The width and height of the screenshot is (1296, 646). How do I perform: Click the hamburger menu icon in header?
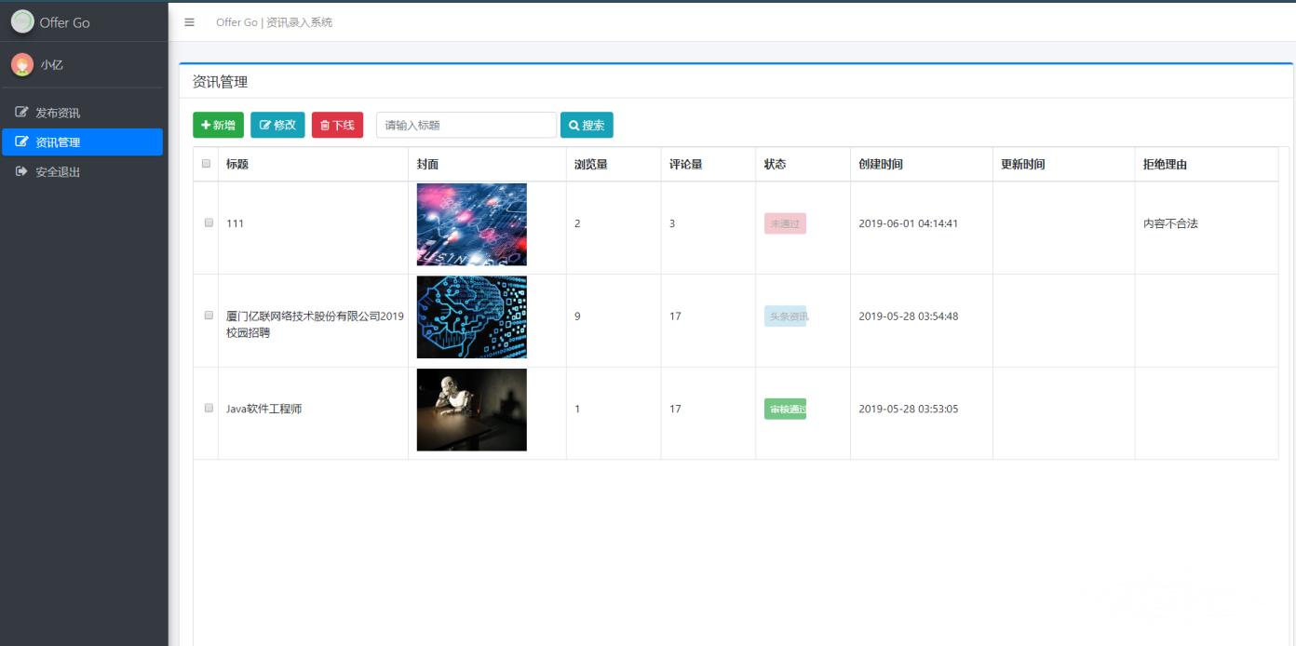pos(189,22)
